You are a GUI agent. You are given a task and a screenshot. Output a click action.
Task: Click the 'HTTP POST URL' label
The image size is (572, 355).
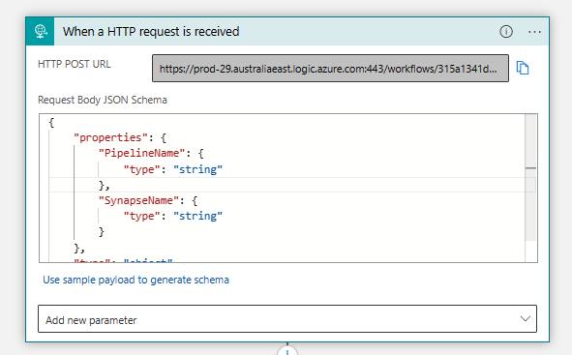pyautogui.click(x=75, y=64)
